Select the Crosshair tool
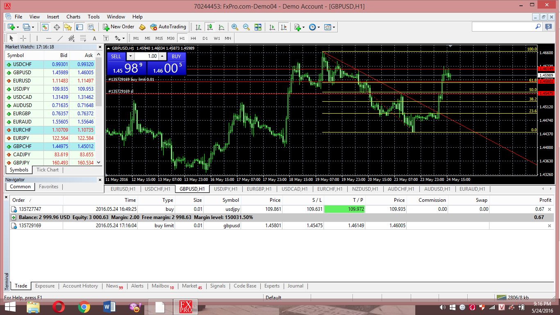560x315 pixels. coord(23,38)
